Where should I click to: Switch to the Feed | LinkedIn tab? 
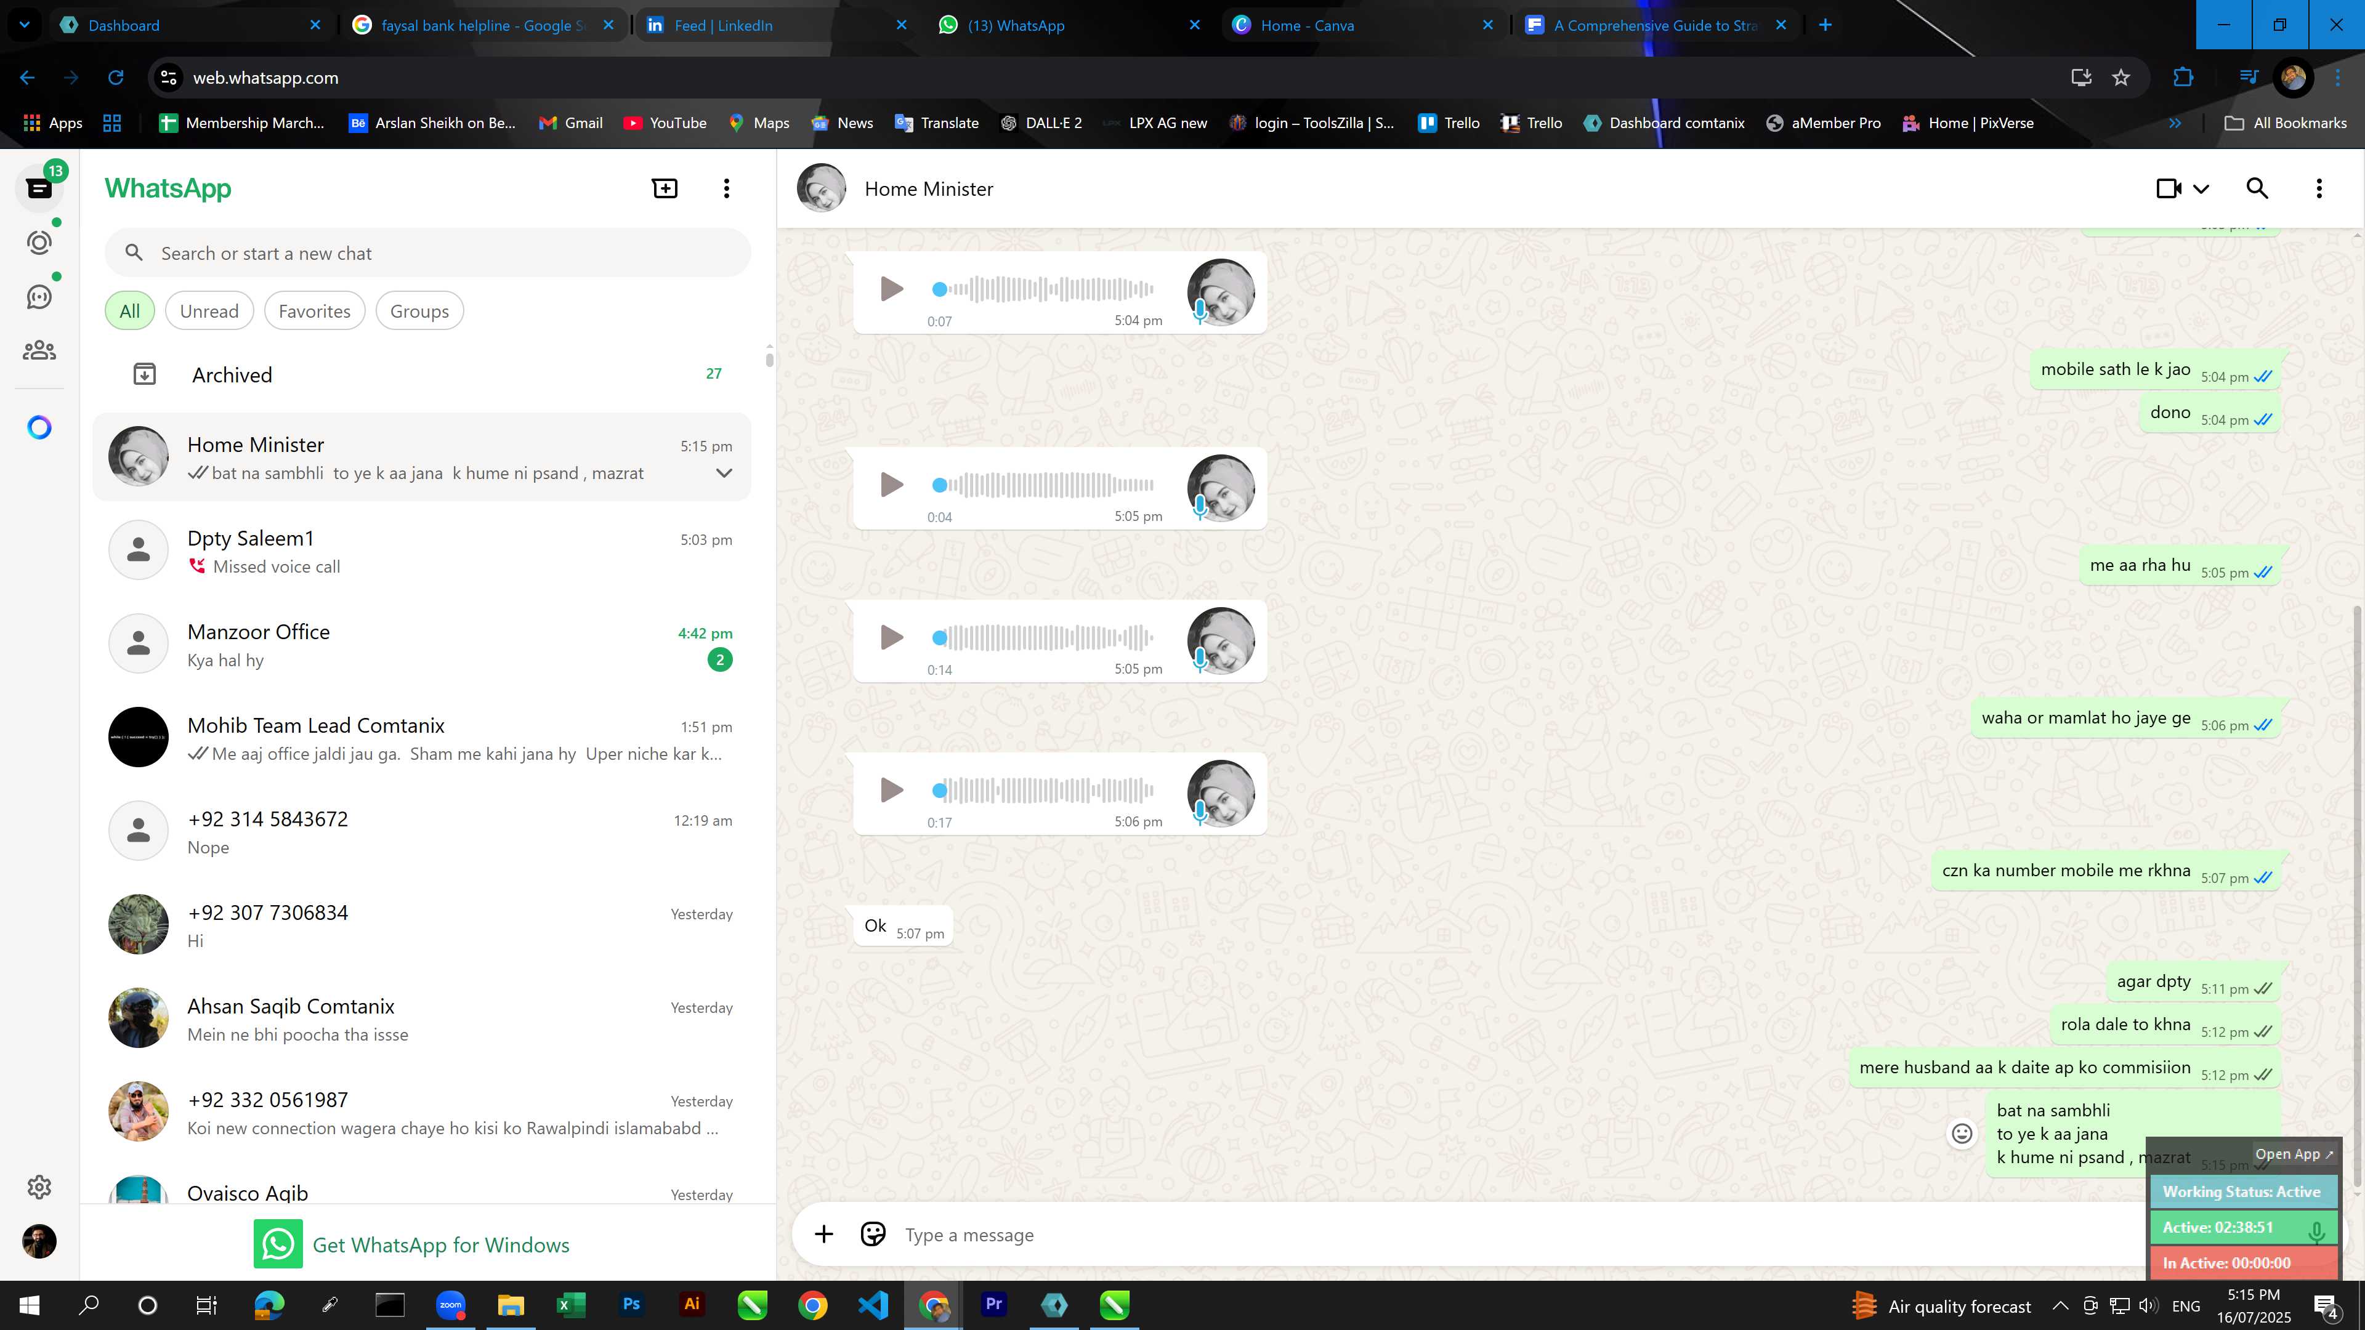776,25
